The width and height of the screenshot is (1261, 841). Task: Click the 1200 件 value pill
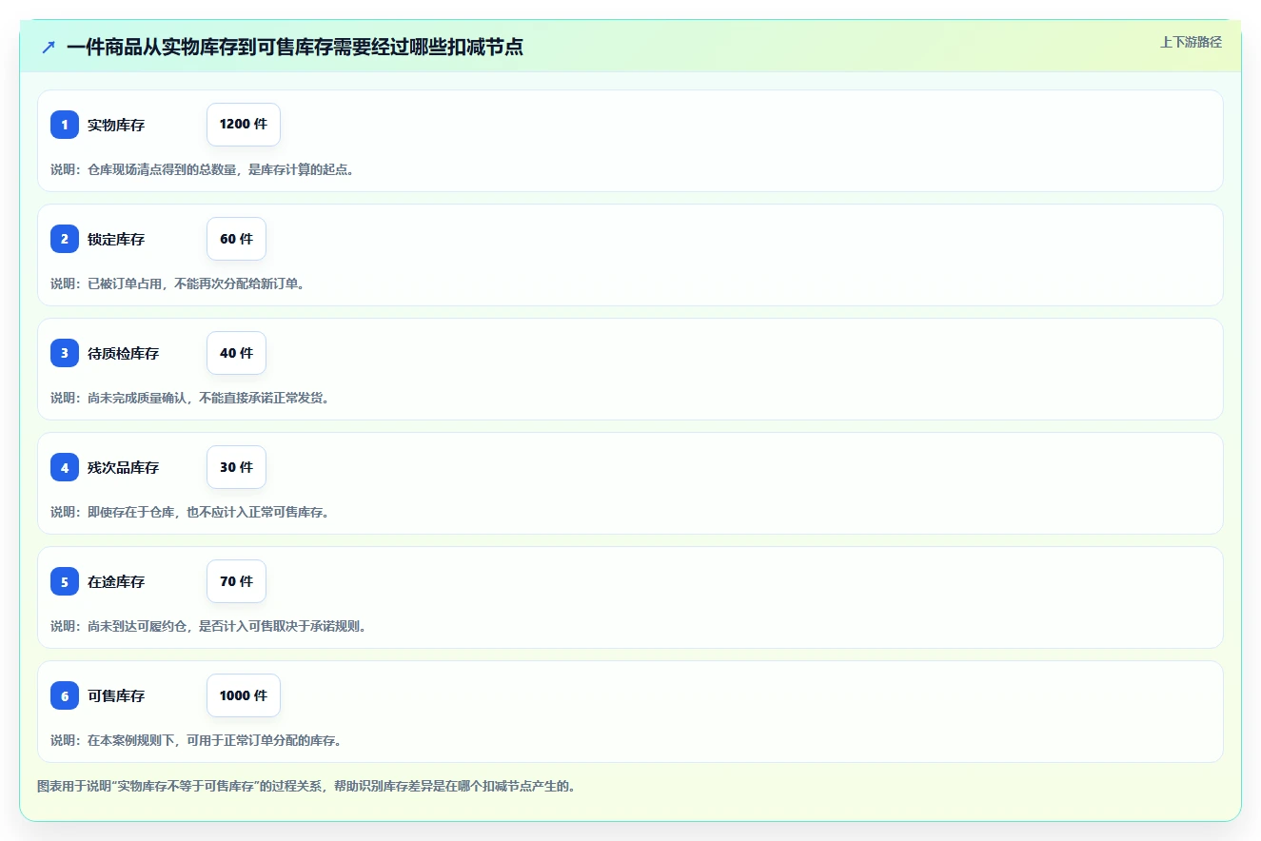pos(244,125)
